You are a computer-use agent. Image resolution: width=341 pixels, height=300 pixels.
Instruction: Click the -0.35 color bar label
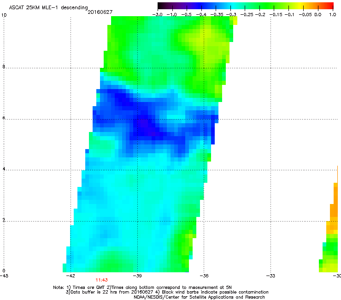[217, 15]
